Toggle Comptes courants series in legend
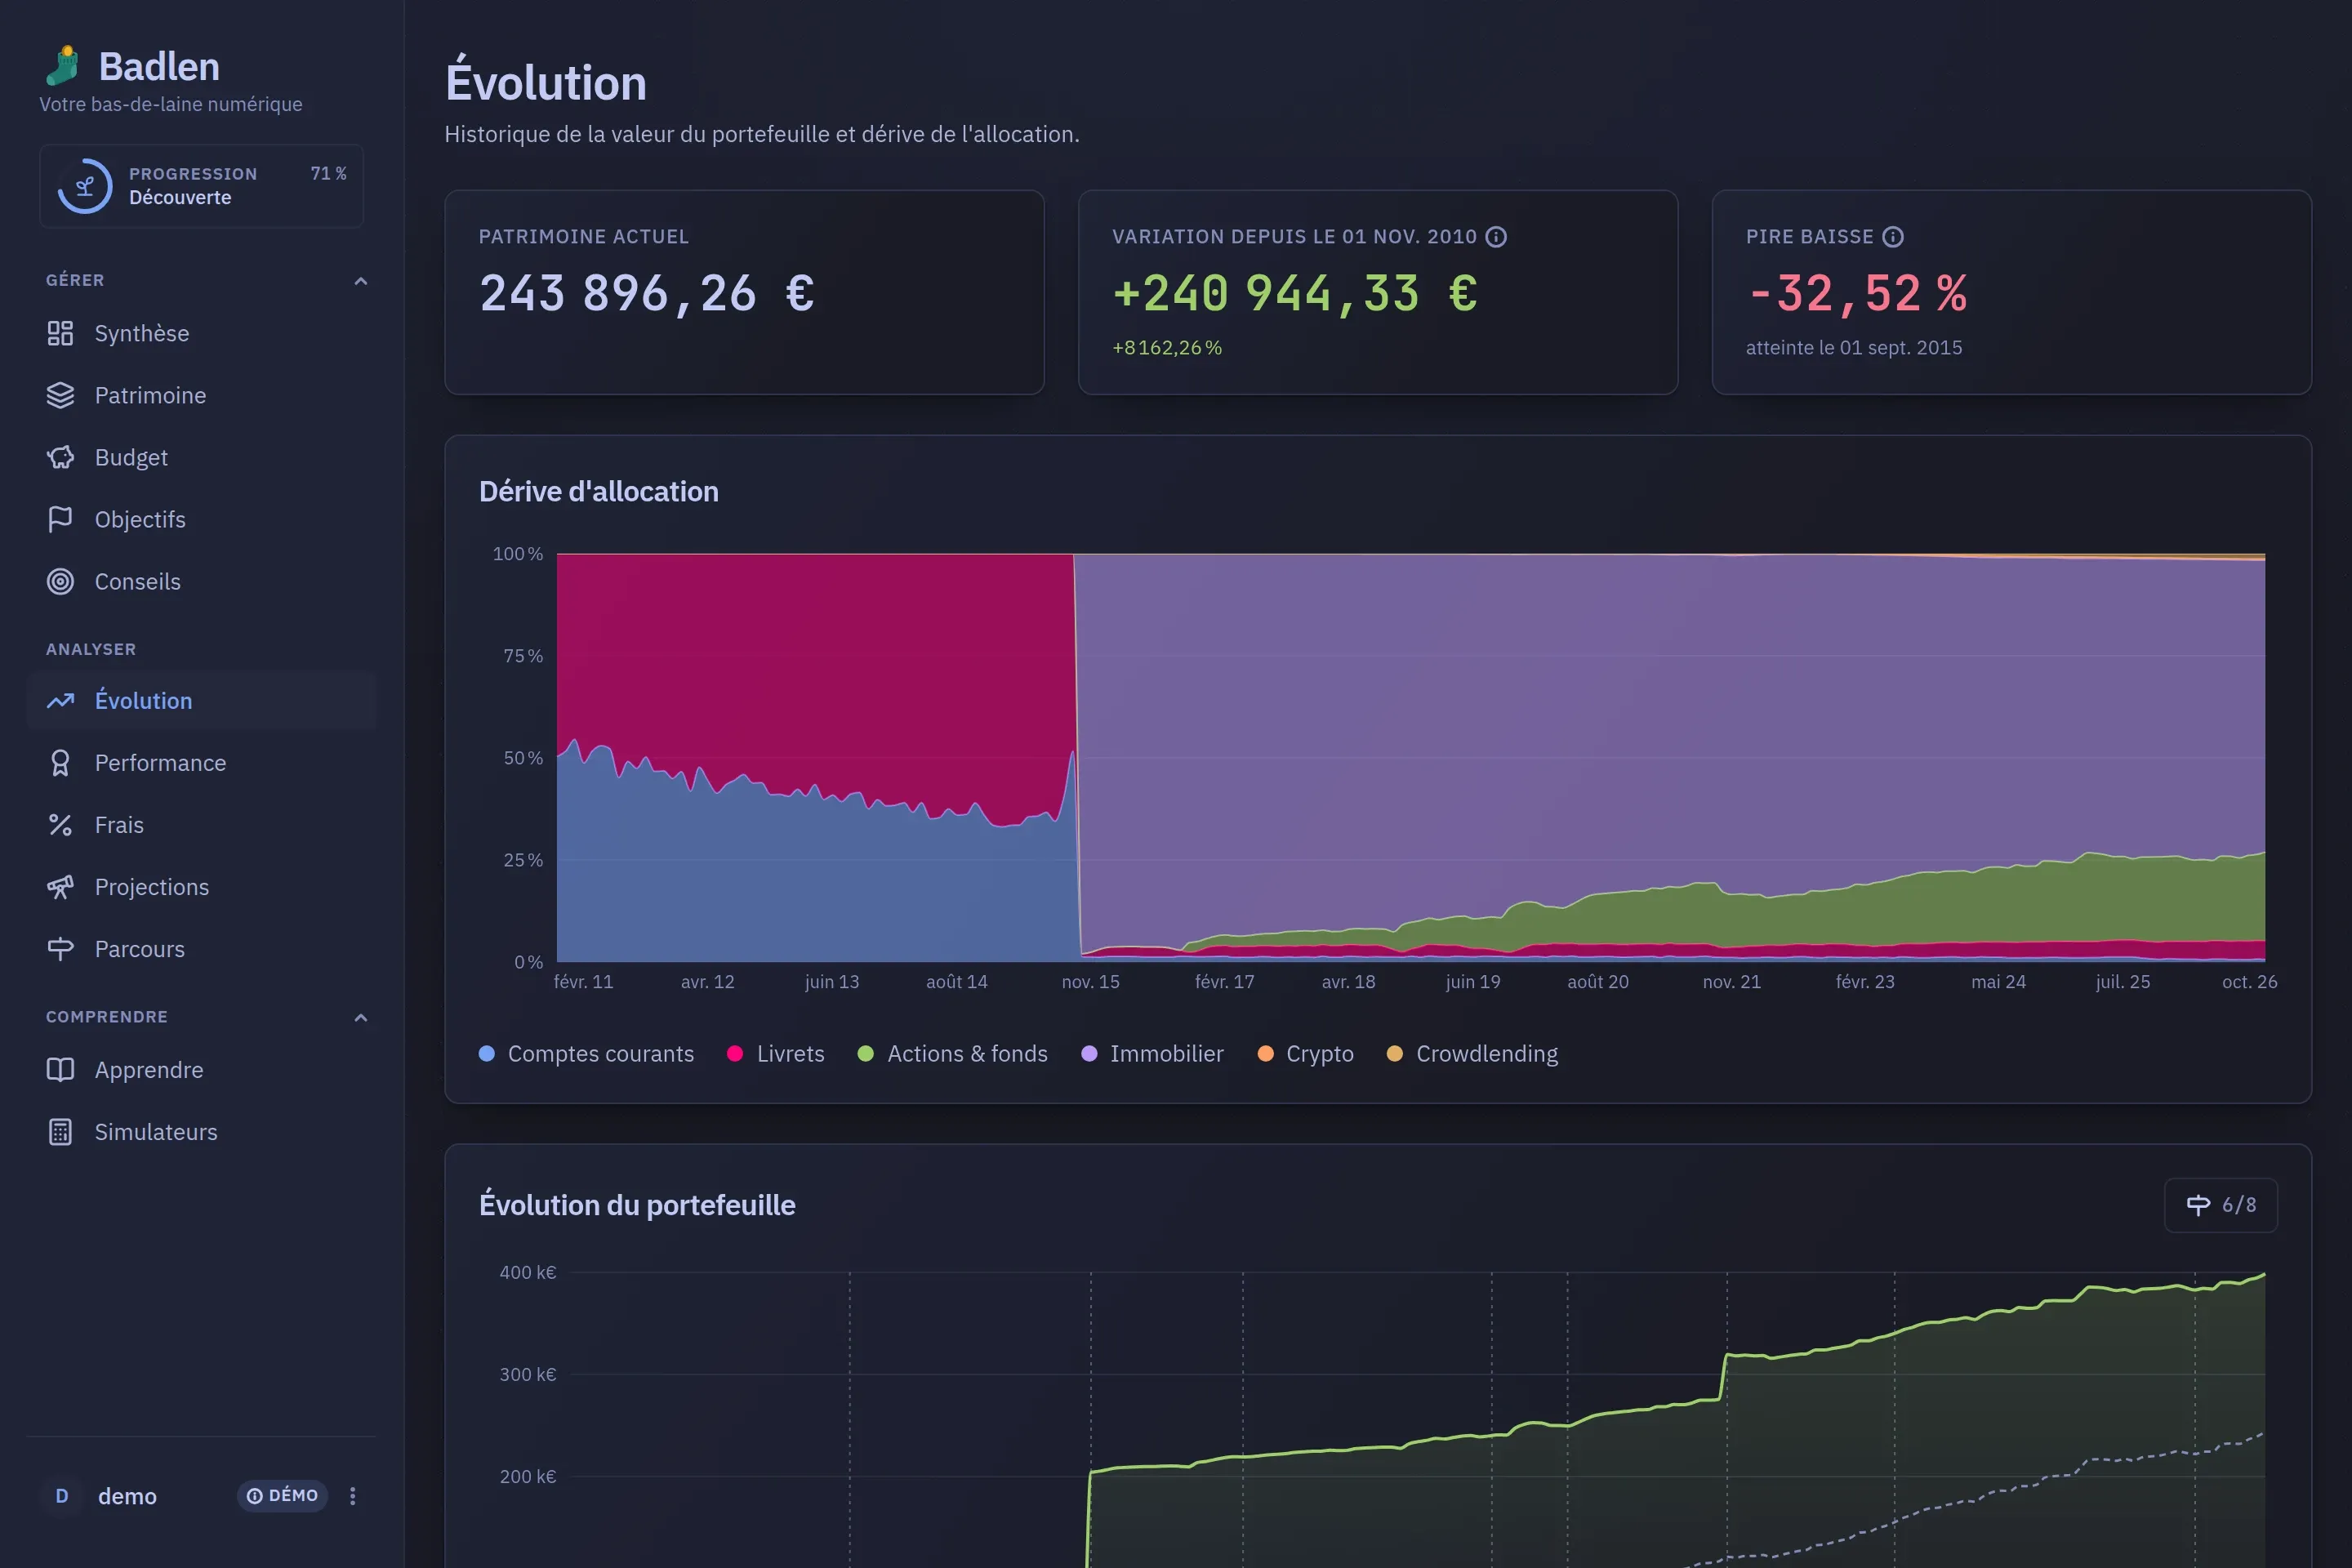The image size is (2352, 1568). tap(586, 1054)
